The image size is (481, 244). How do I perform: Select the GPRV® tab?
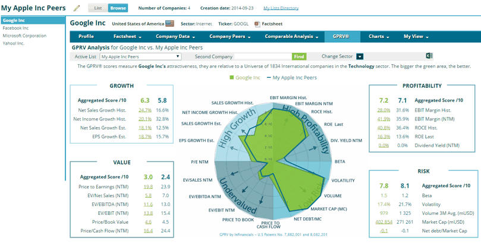click(342, 36)
